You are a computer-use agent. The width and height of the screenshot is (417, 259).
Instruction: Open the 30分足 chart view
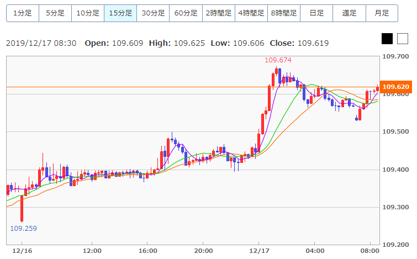pos(153,13)
